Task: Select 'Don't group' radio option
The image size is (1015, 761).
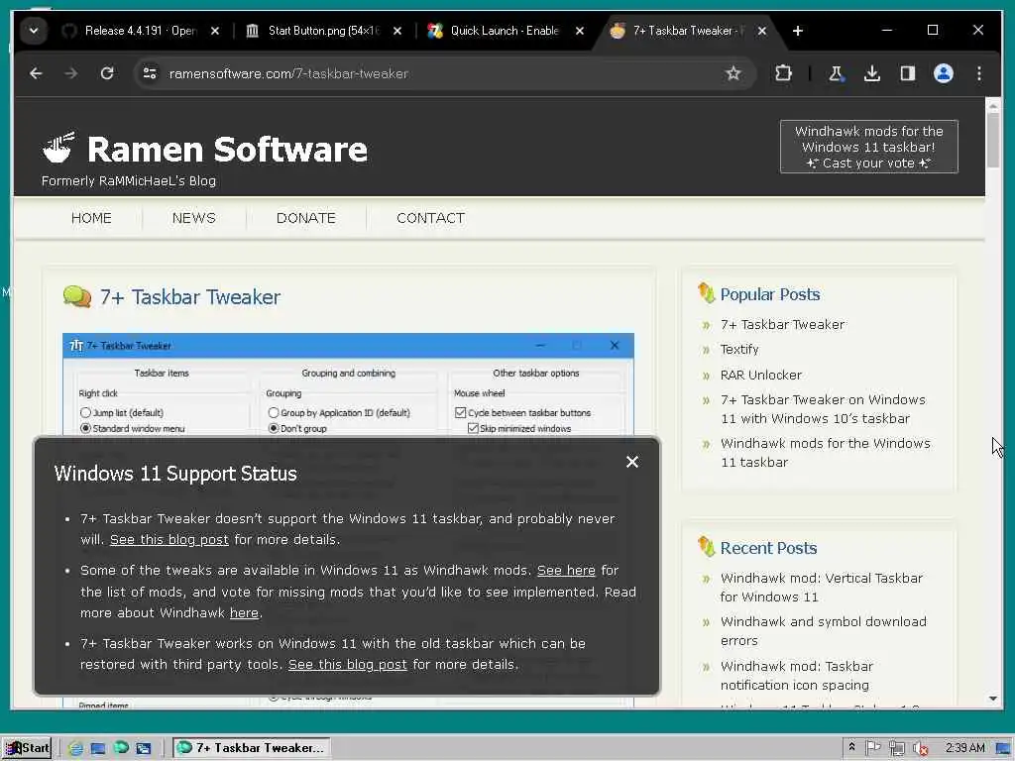Action: click(274, 428)
